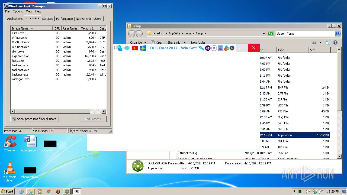Click the picture/wallpaper icon in DLC Boot

(220, 48)
